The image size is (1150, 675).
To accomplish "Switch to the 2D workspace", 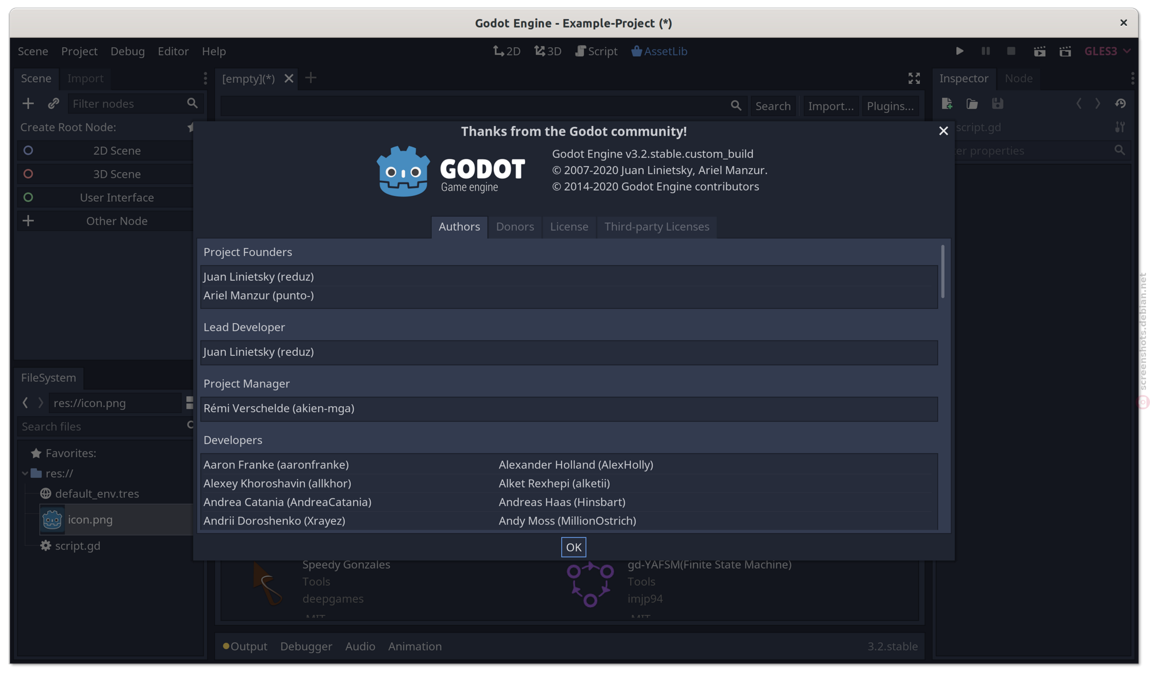I will 507,51.
